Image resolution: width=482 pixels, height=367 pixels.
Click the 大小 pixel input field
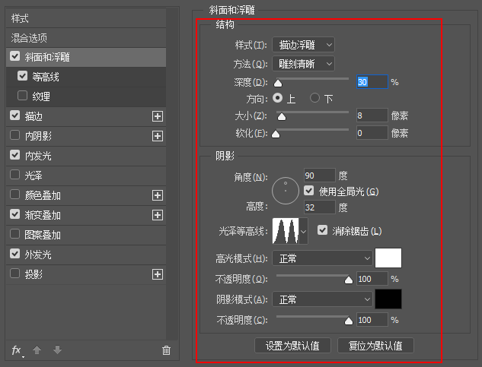372,115
